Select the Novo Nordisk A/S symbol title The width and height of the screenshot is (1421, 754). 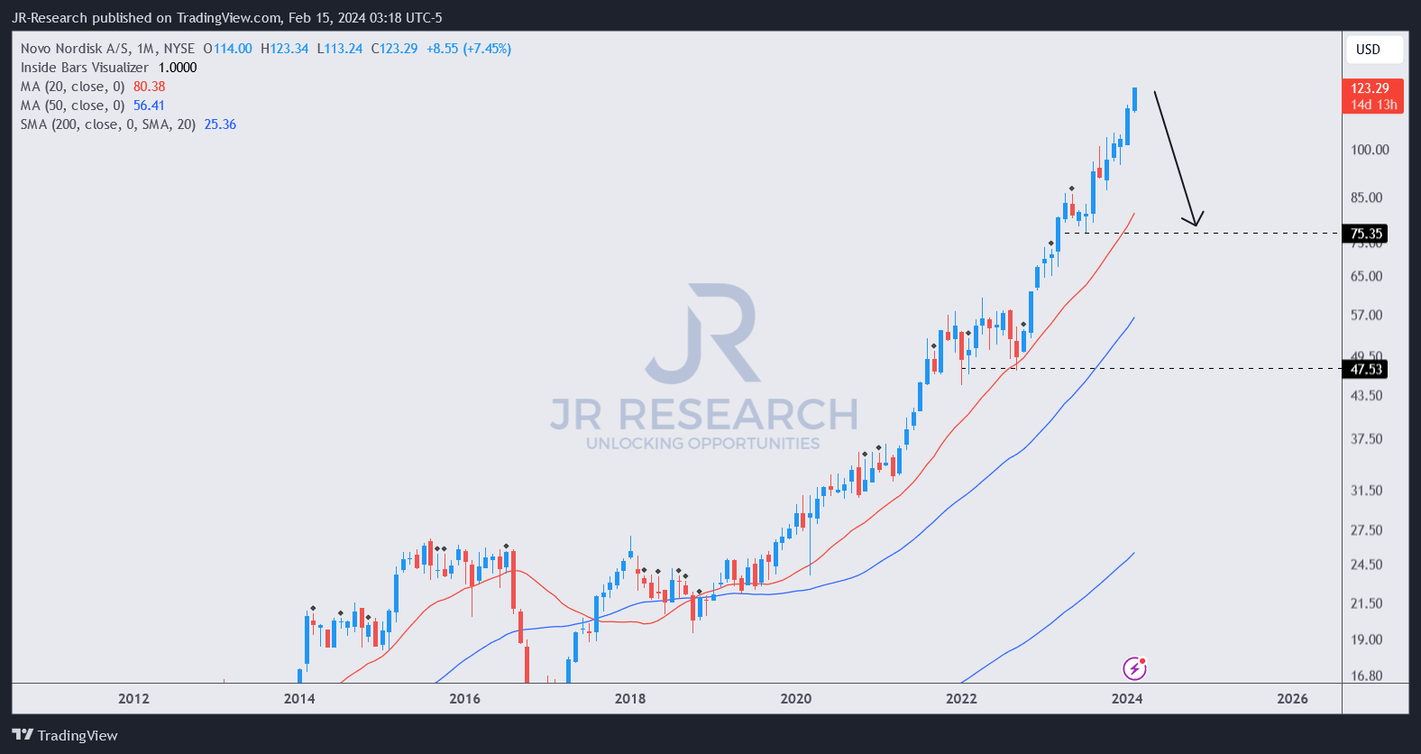107,49
